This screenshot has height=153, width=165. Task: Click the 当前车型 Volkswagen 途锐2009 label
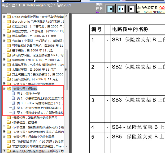[36, 5]
